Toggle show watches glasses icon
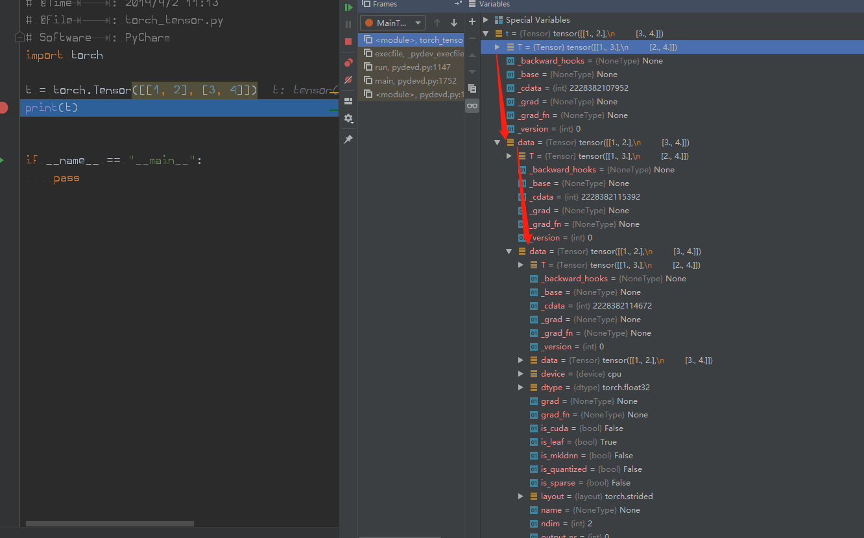Viewport: 864px width, 538px height. pos(472,106)
